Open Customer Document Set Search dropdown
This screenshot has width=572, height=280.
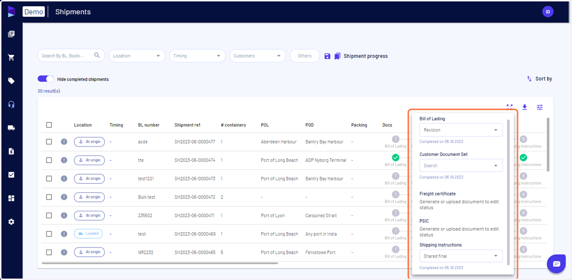point(461,166)
